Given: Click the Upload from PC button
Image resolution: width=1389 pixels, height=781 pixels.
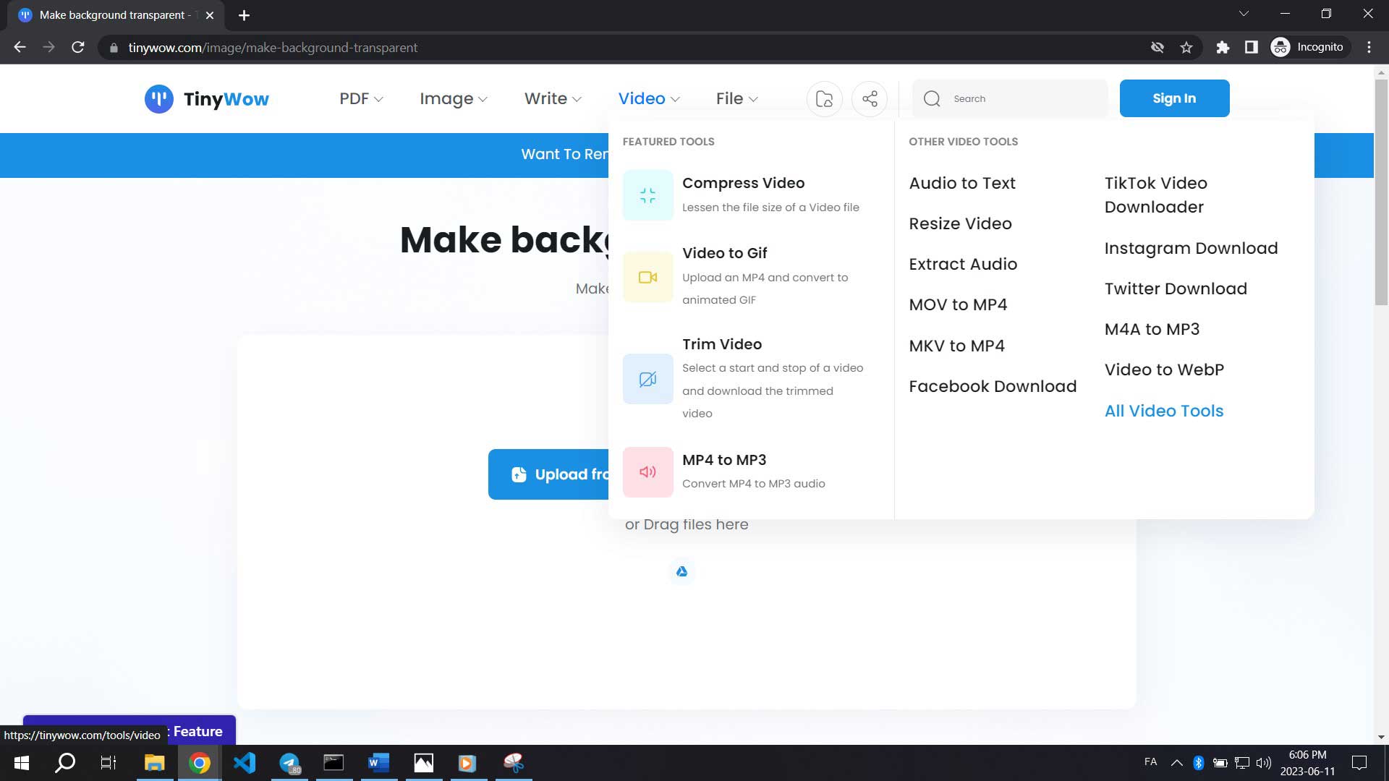Looking at the screenshot, I should 548,474.
